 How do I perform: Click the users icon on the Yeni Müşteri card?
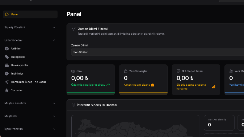pos(231,71)
